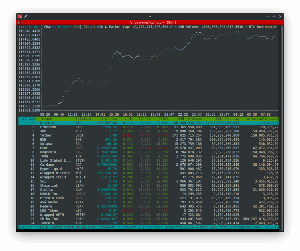Select the 'Lido Staked E...' row

tap(149, 161)
